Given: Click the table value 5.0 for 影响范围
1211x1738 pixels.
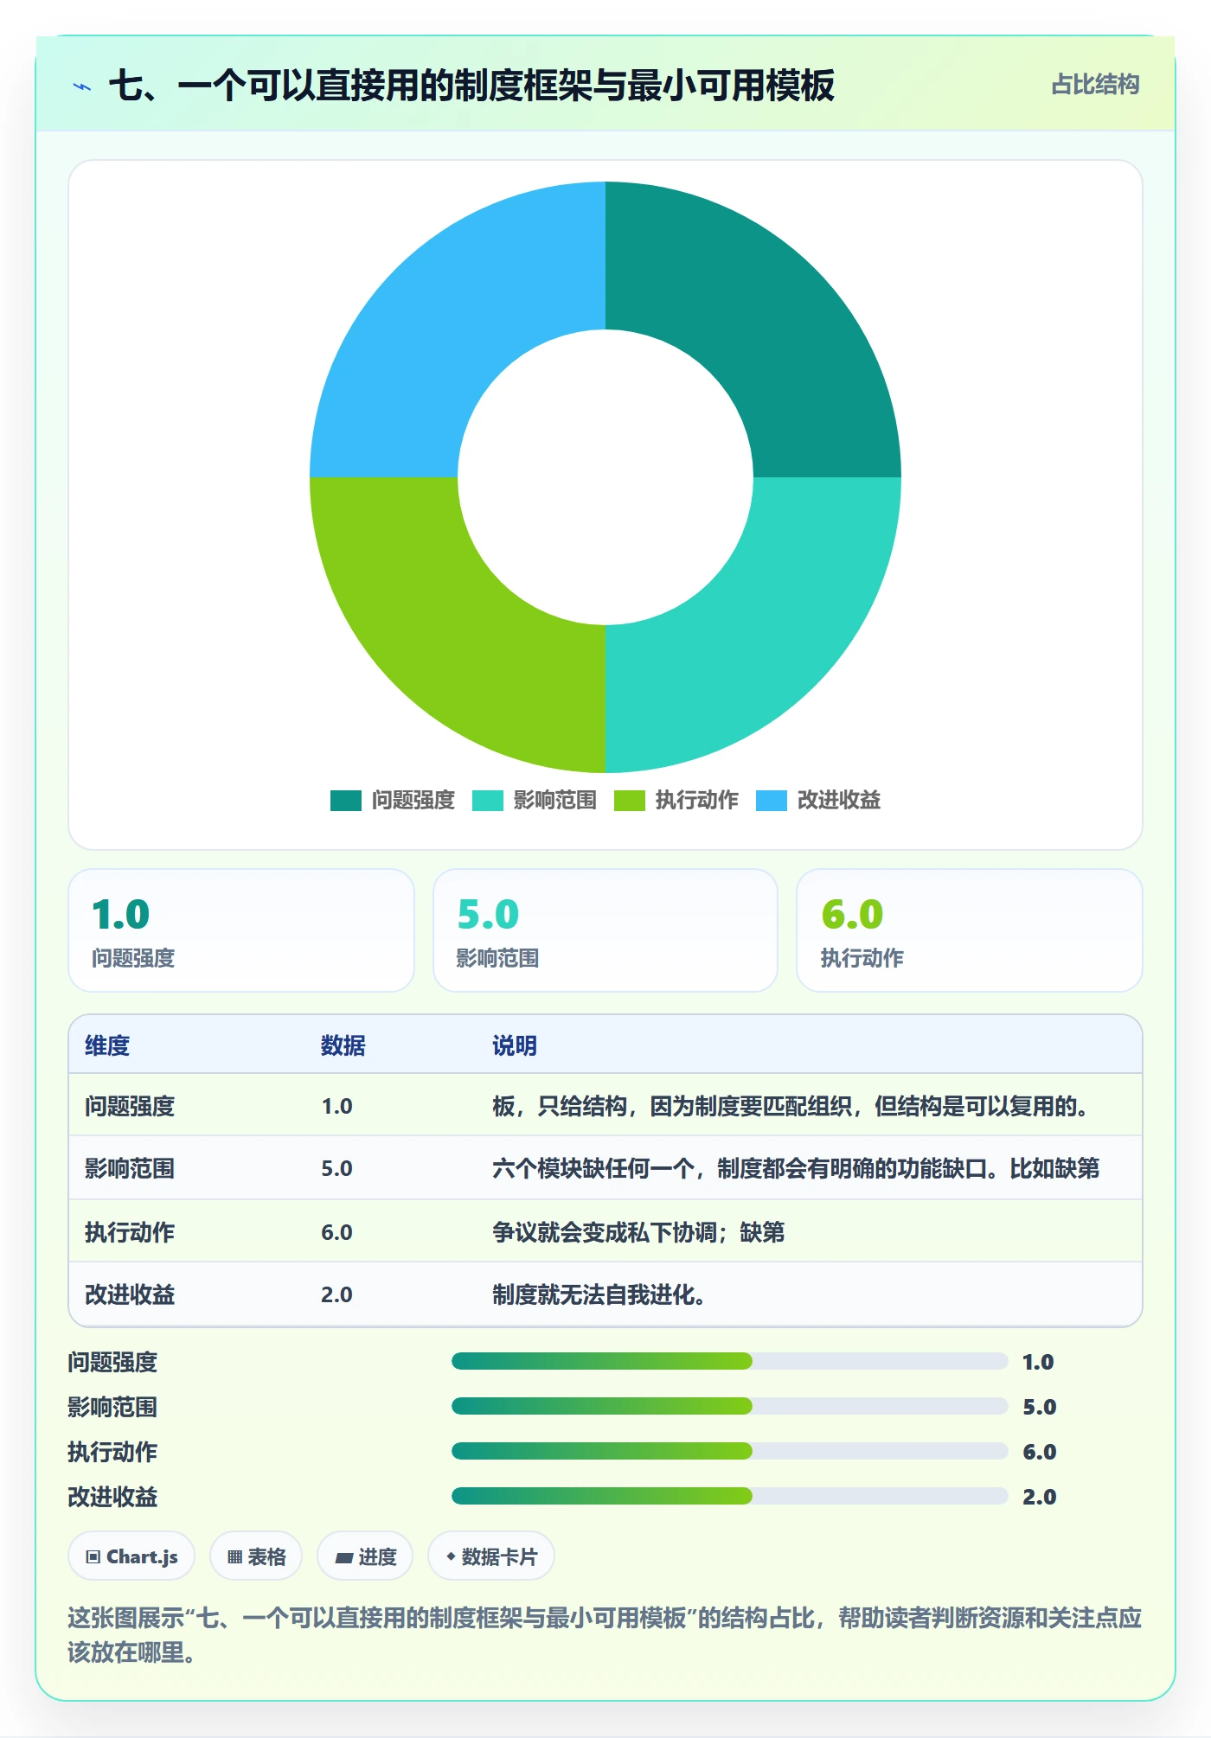Looking at the screenshot, I should pos(336,1168).
